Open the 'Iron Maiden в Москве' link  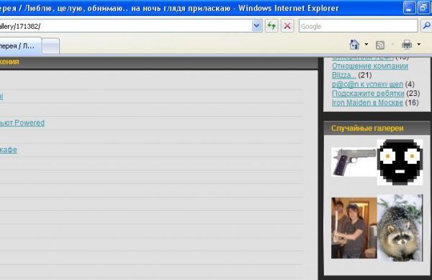(367, 102)
